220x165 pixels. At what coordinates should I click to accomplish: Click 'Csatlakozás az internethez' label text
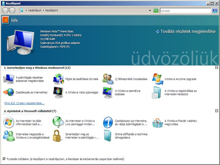32,92
